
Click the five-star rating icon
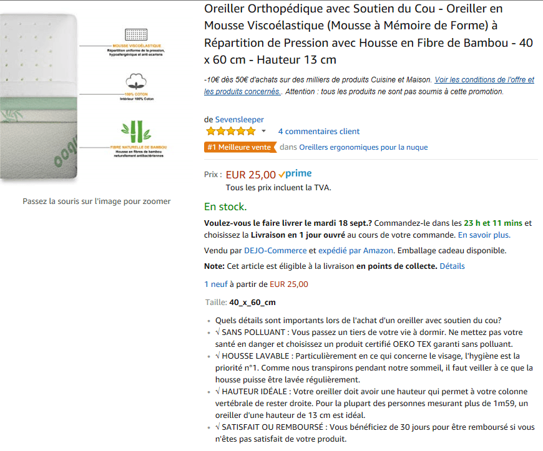click(230, 131)
